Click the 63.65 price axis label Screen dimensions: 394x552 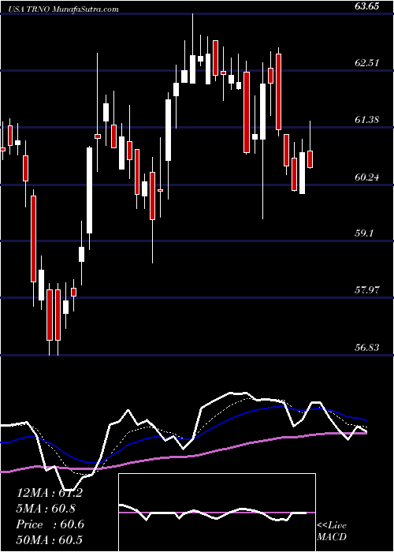click(x=367, y=6)
